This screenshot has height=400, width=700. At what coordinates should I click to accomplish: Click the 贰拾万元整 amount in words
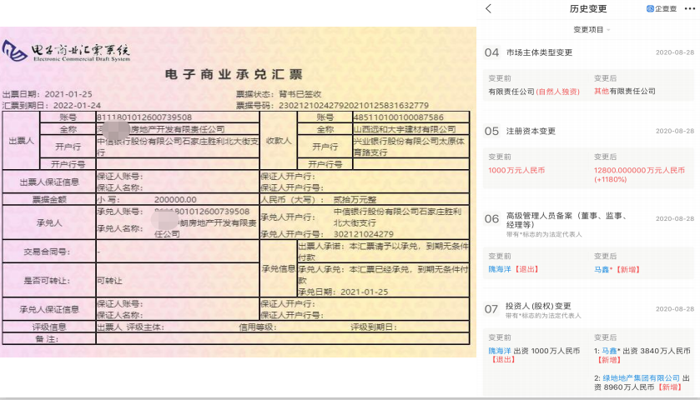point(355,200)
